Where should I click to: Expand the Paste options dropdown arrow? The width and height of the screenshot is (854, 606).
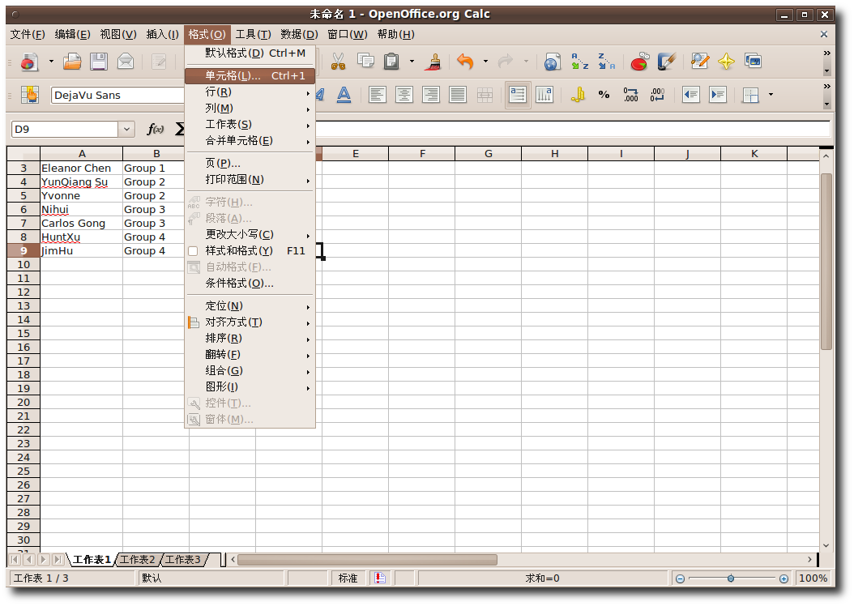[x=412, y=62]
